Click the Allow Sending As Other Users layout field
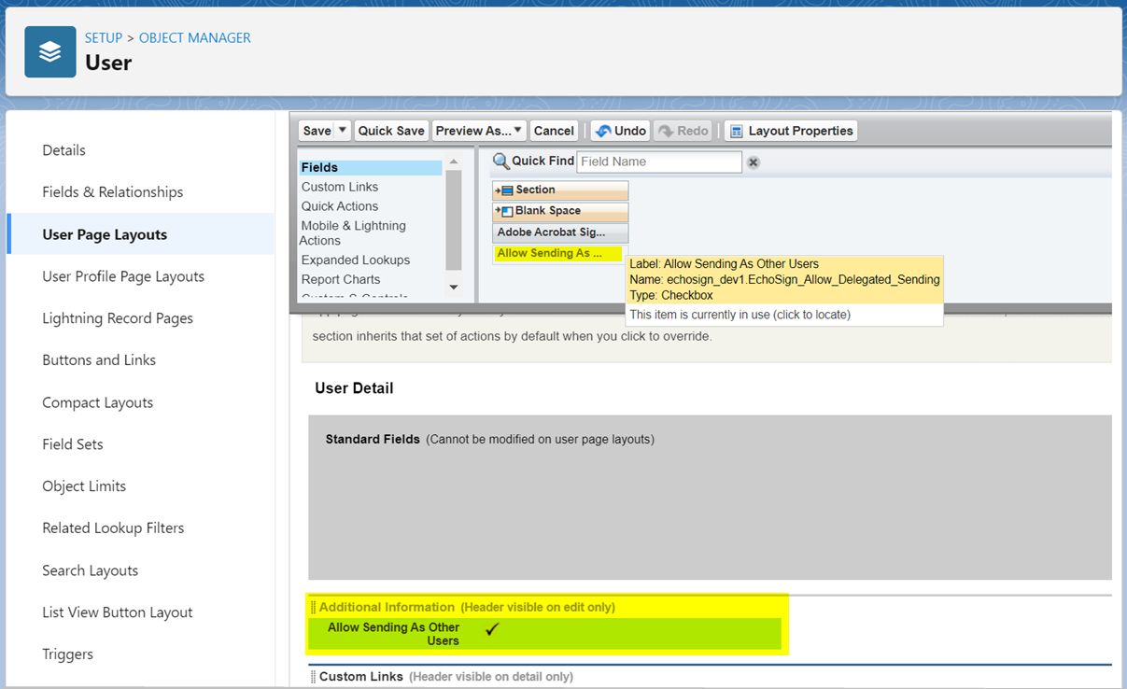The image size is (1127, 689). pyautogui.click(x=544, y=634)
